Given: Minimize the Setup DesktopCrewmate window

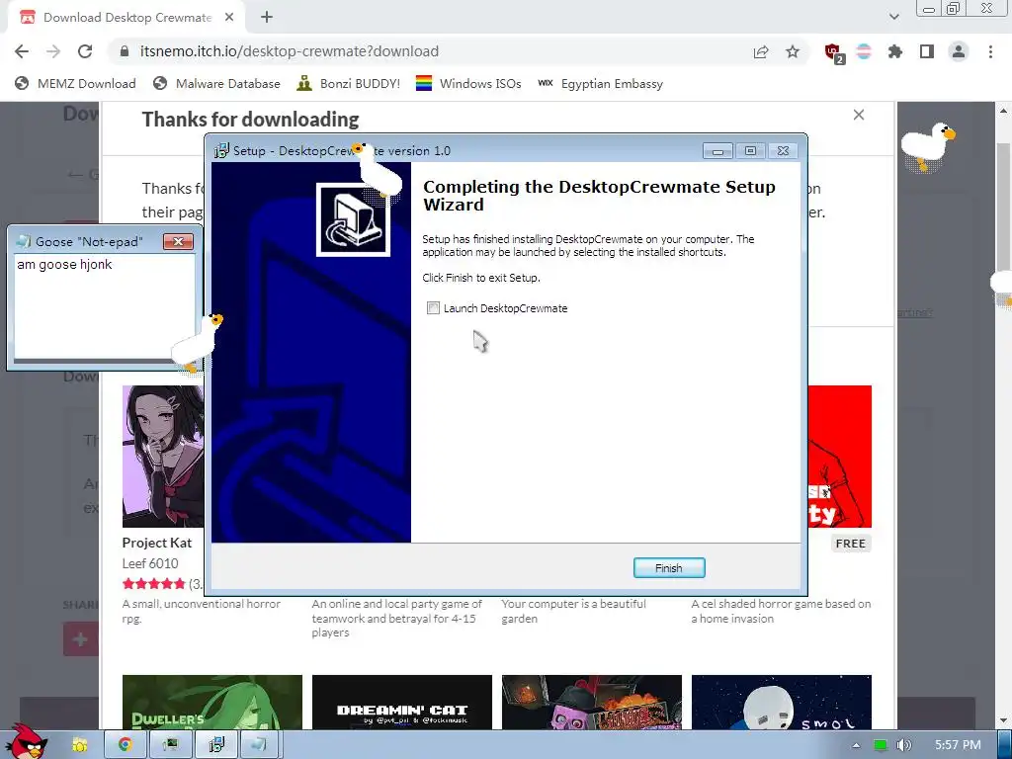Looking at the screenshot, I should [x=717, y=151].
